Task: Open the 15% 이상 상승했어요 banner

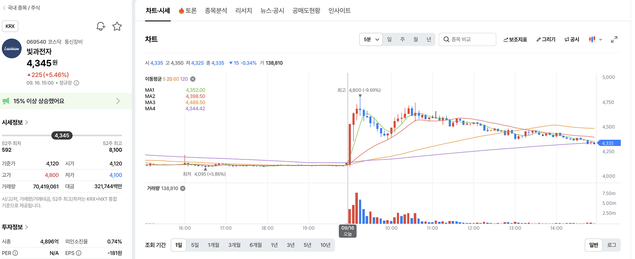Action: (66, 101)
